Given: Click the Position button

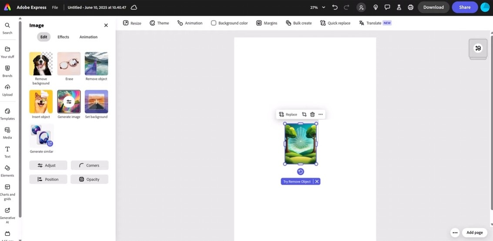Looking at the screenshot, I should (x=48, y=179).
